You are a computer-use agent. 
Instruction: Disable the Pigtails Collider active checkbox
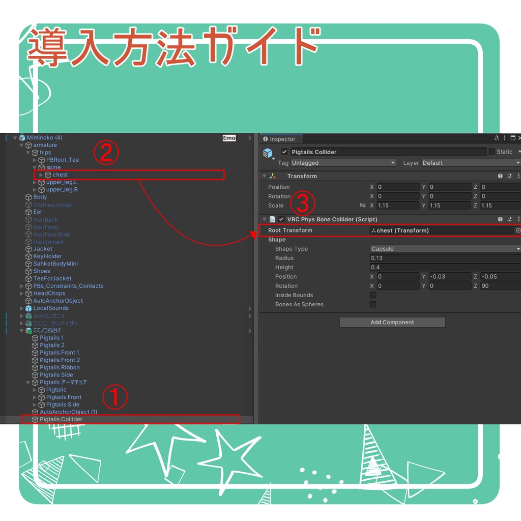click(283, 152)
